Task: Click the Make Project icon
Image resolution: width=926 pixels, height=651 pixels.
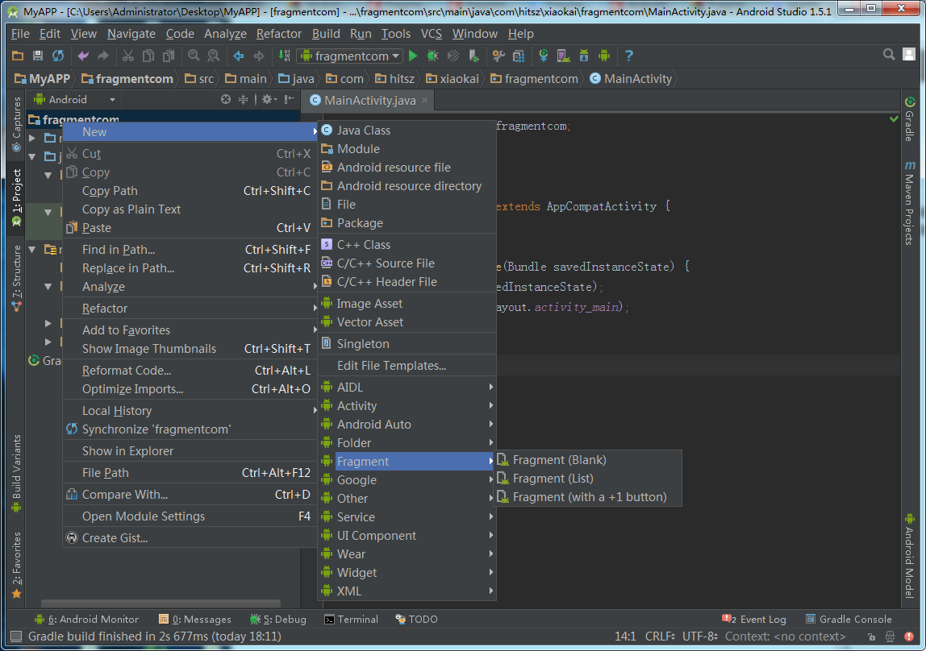Action: point(284,56)
